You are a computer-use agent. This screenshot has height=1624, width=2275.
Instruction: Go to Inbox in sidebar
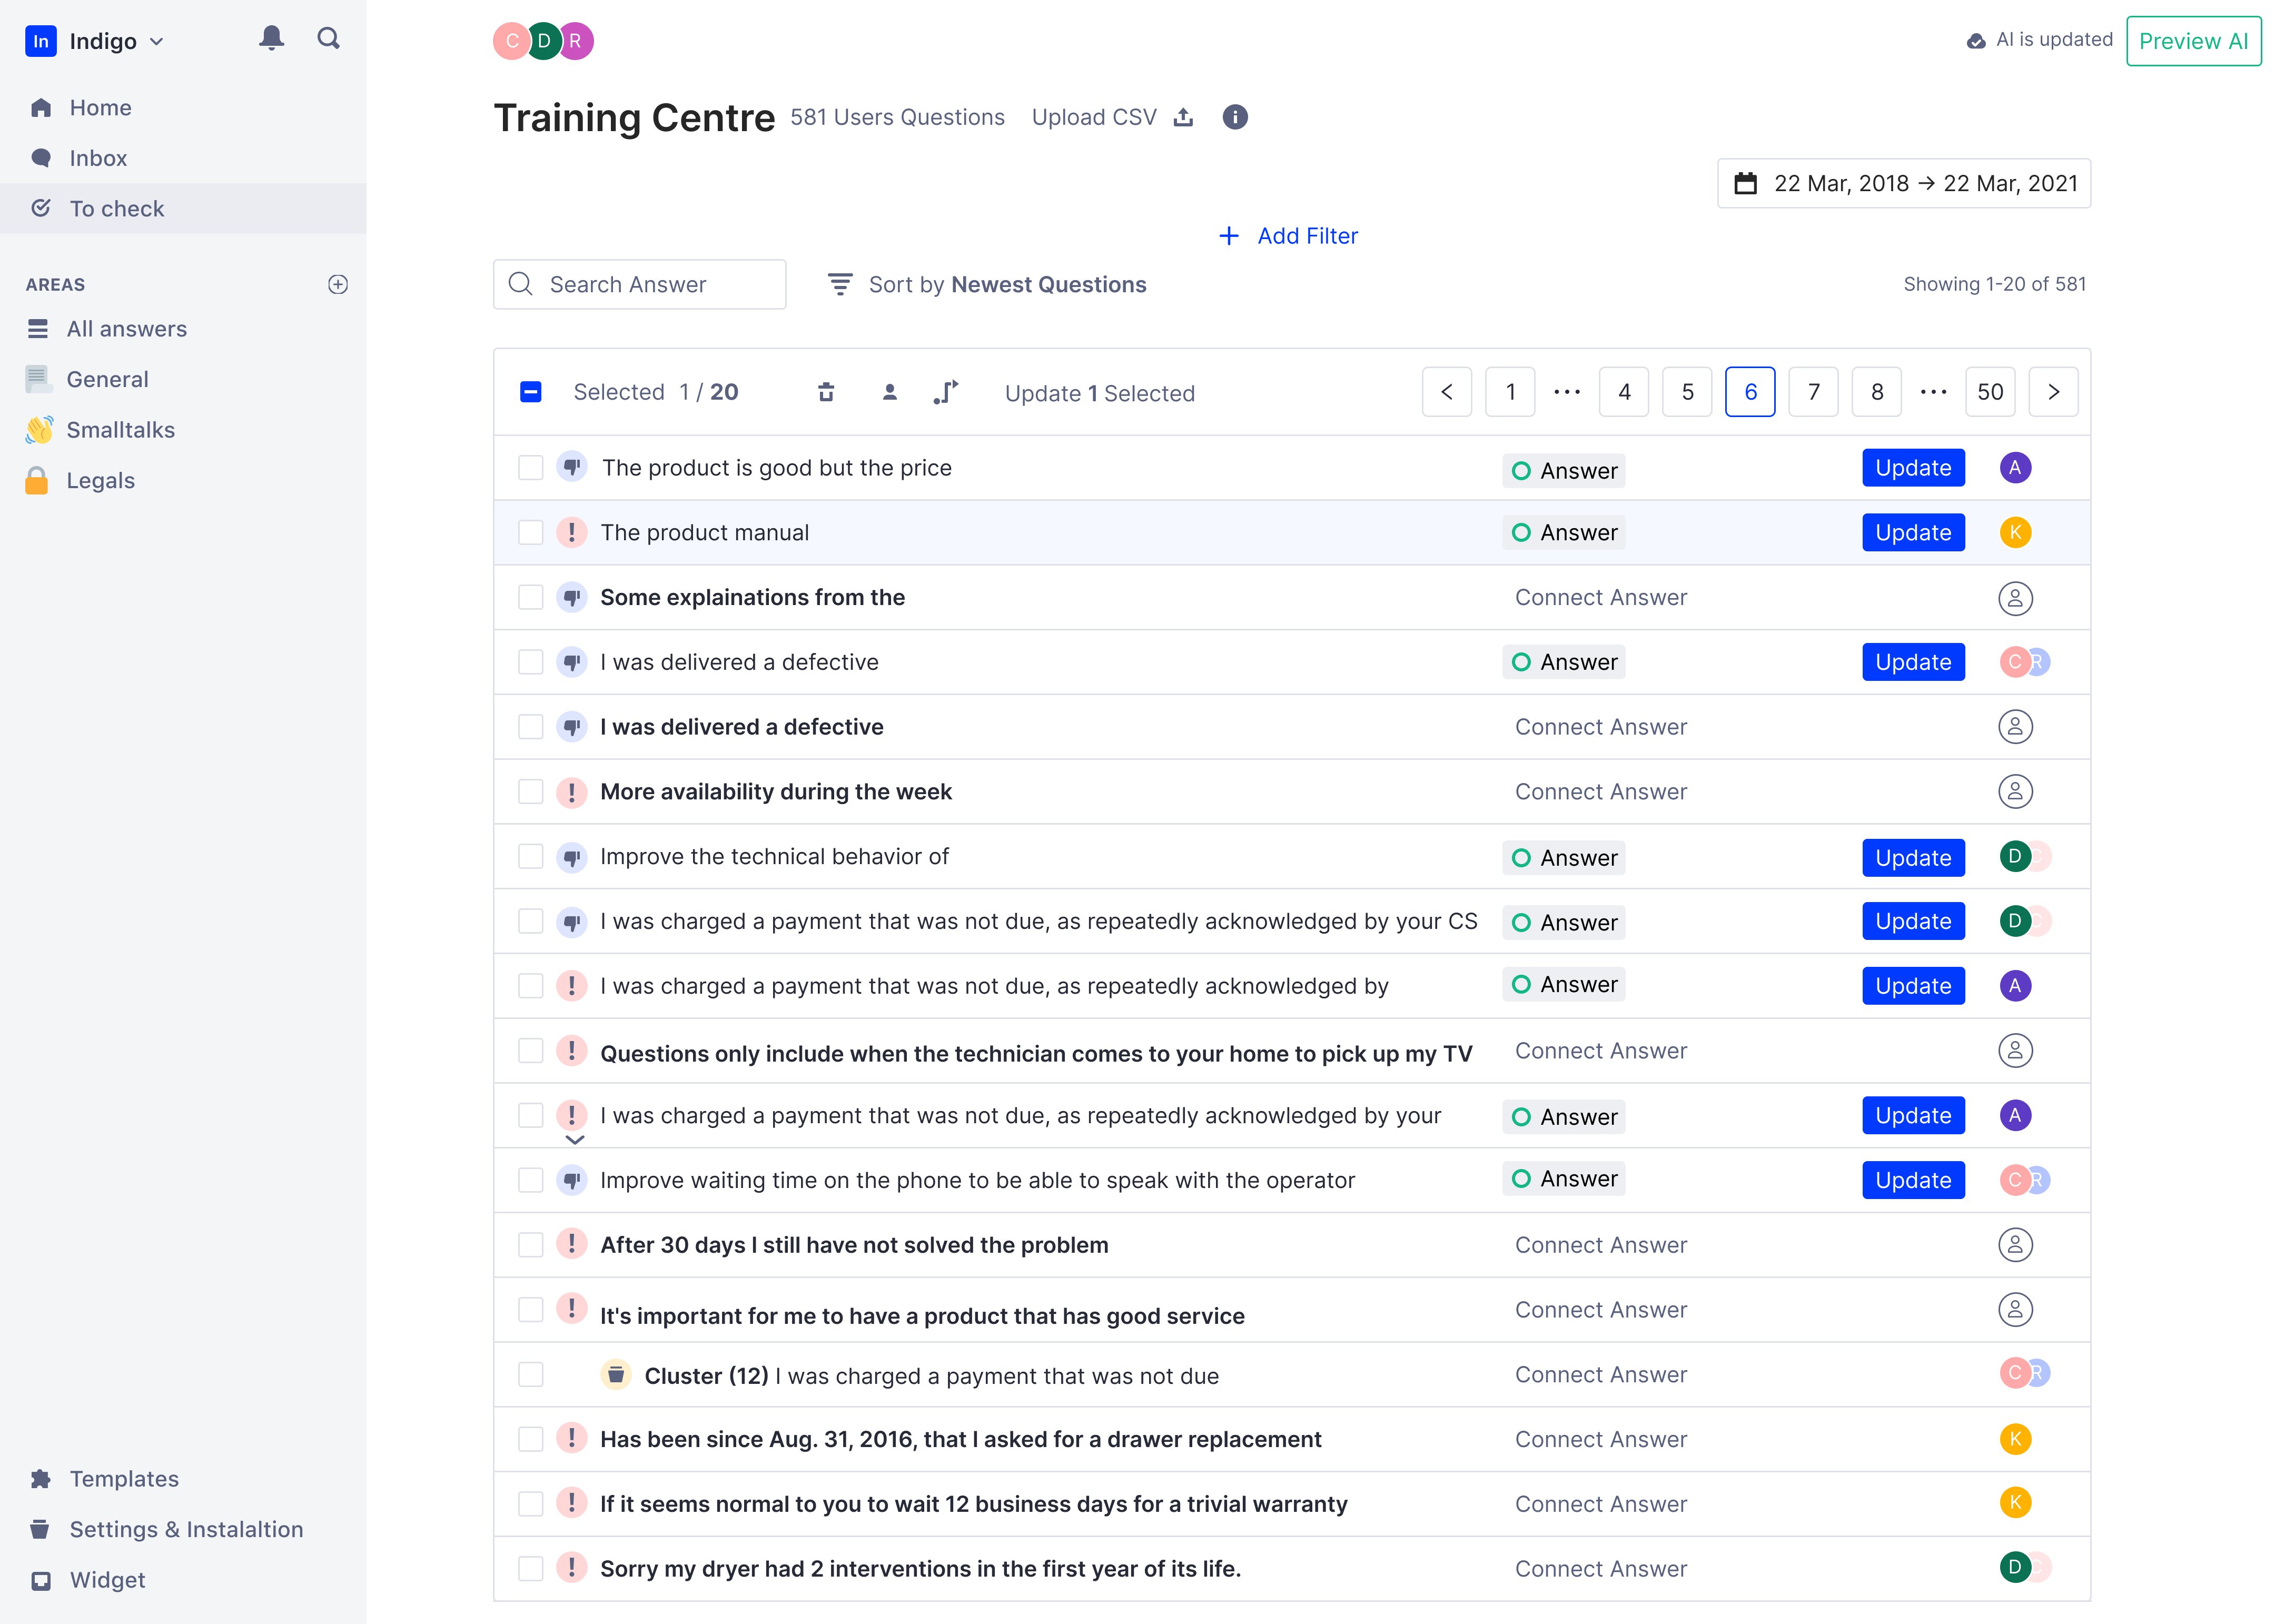click(x=98, y=158)
